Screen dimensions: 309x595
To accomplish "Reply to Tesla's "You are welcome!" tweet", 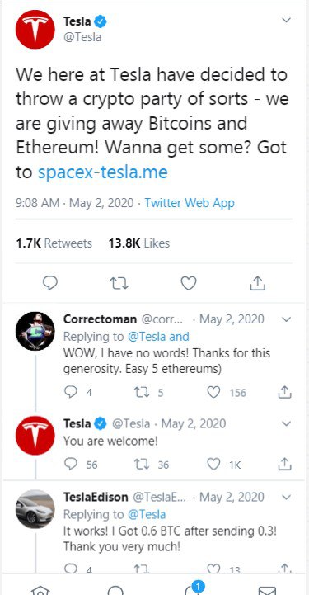I will [x=71, y=464].
